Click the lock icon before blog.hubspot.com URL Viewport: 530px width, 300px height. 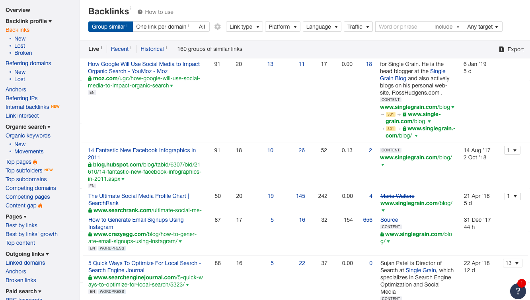tap(90, 165)
